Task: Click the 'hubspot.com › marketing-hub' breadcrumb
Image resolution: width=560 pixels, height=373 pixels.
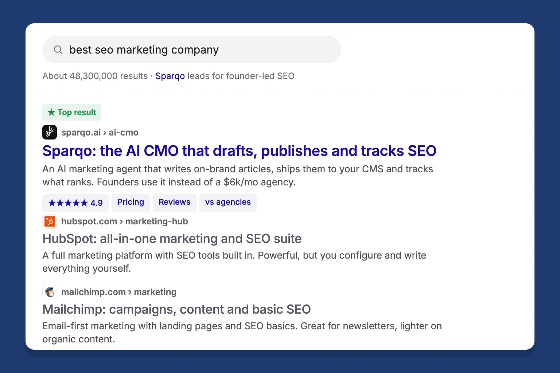Action: click(125, 221)
